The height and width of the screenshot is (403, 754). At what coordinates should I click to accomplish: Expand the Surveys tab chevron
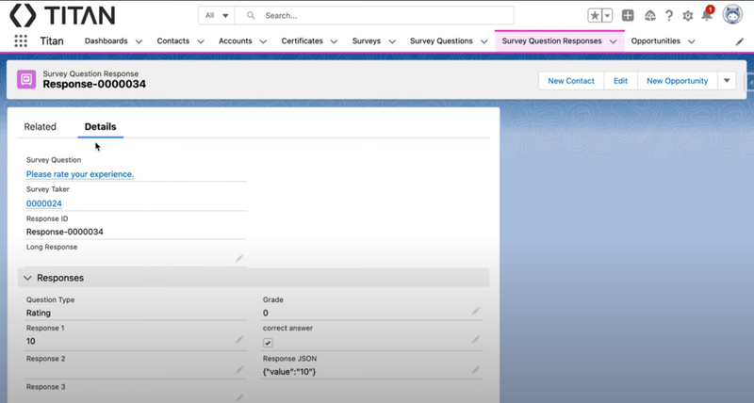392,41
